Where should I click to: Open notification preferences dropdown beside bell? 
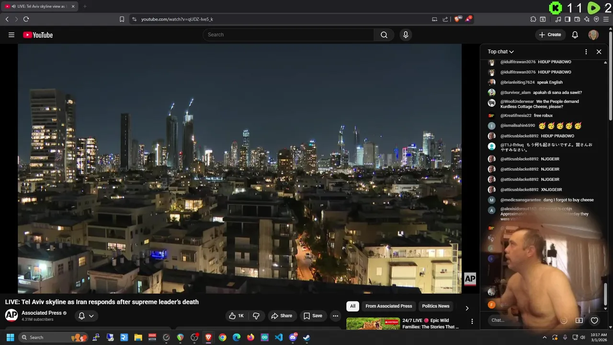91,316
